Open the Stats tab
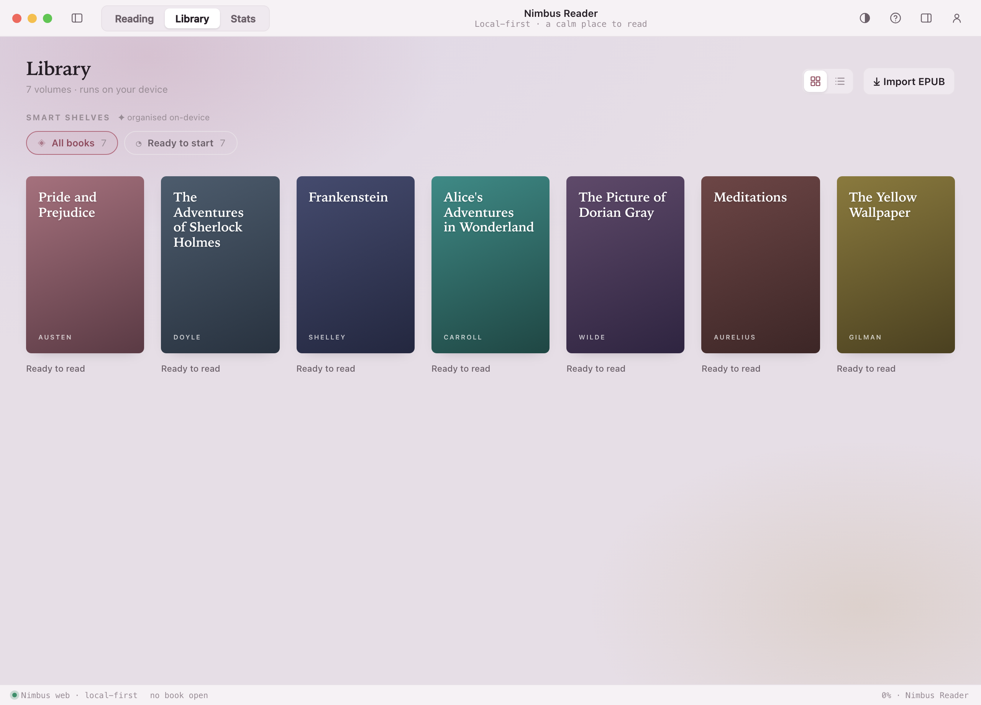The height and width of the screenshot is (705, 981). click(x=243, y=19)
